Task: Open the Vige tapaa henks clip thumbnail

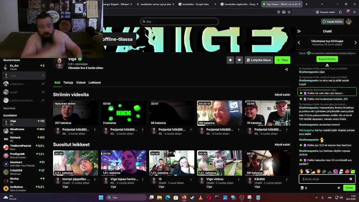Action: coord(123,163)
